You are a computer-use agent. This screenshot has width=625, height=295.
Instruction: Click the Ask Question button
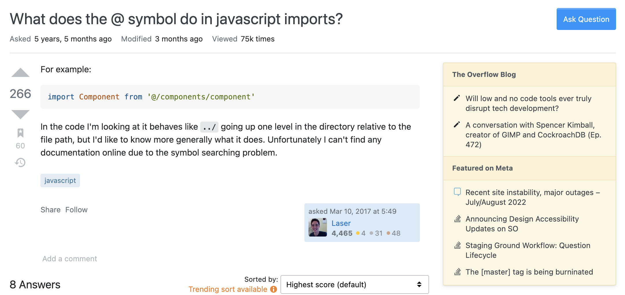(586, 19)
